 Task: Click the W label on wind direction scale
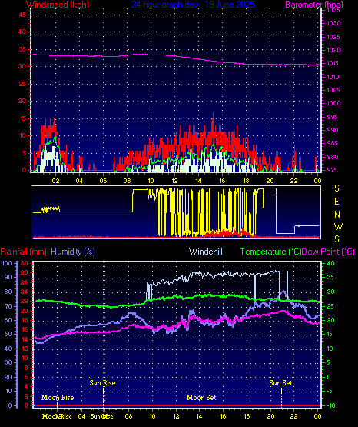coord(338,226)
